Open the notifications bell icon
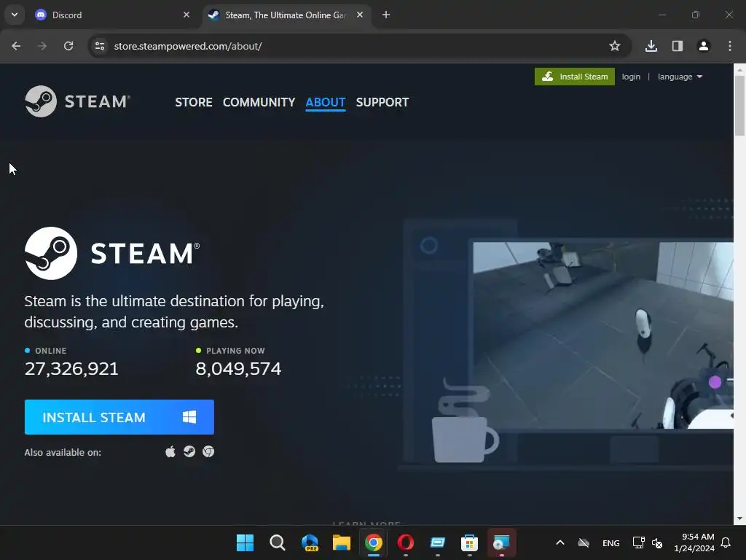This screenshot has width=746, height=560. pos(726,542)
